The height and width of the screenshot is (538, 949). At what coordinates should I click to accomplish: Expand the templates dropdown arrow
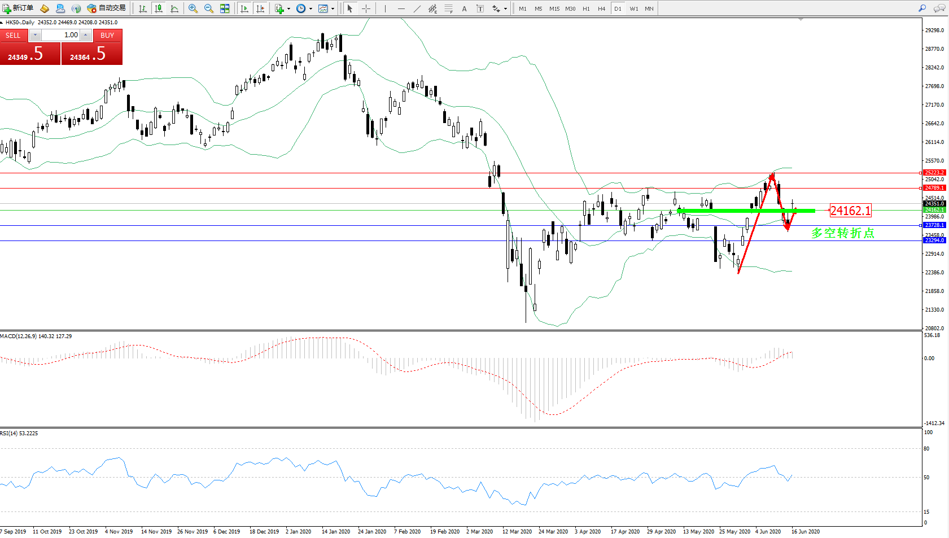coord(333,8)
